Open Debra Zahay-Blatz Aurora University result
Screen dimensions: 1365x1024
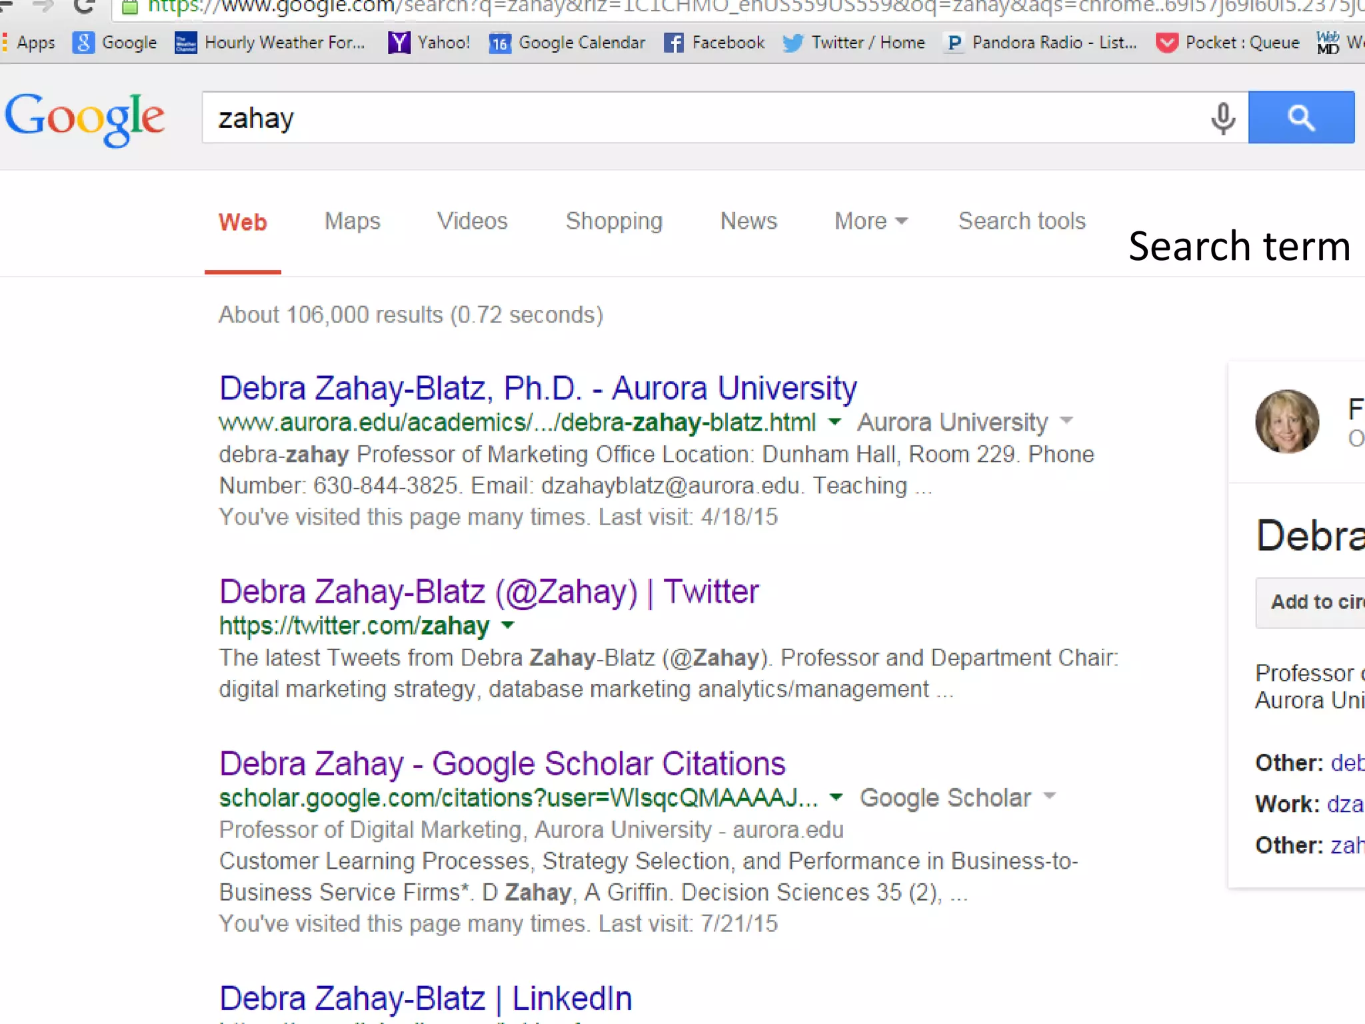[538, 388]
